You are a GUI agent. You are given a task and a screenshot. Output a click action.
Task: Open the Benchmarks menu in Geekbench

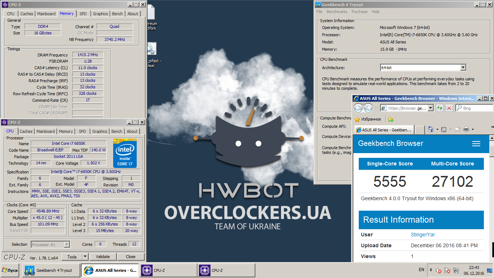click(x=337, y=12)
